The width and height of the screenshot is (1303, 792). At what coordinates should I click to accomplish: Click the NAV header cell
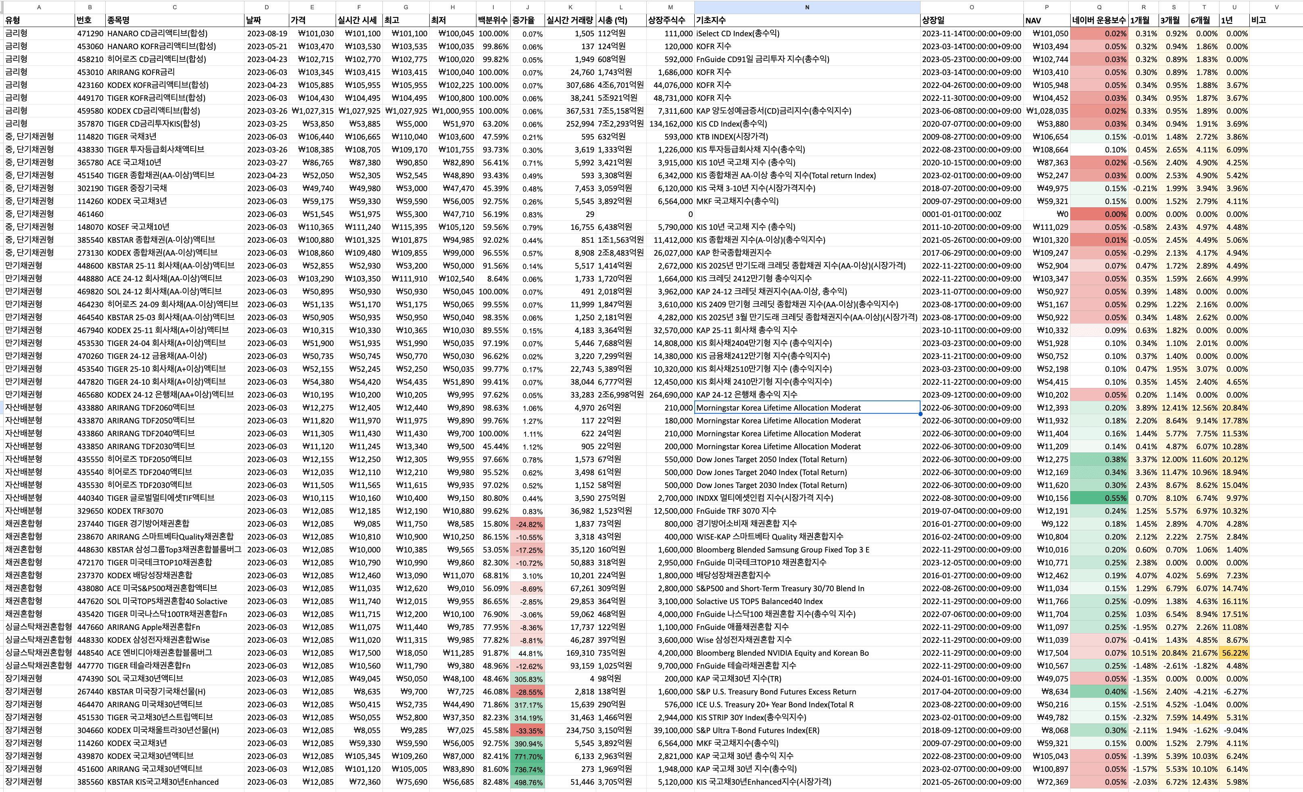[x=1046, y=20]
